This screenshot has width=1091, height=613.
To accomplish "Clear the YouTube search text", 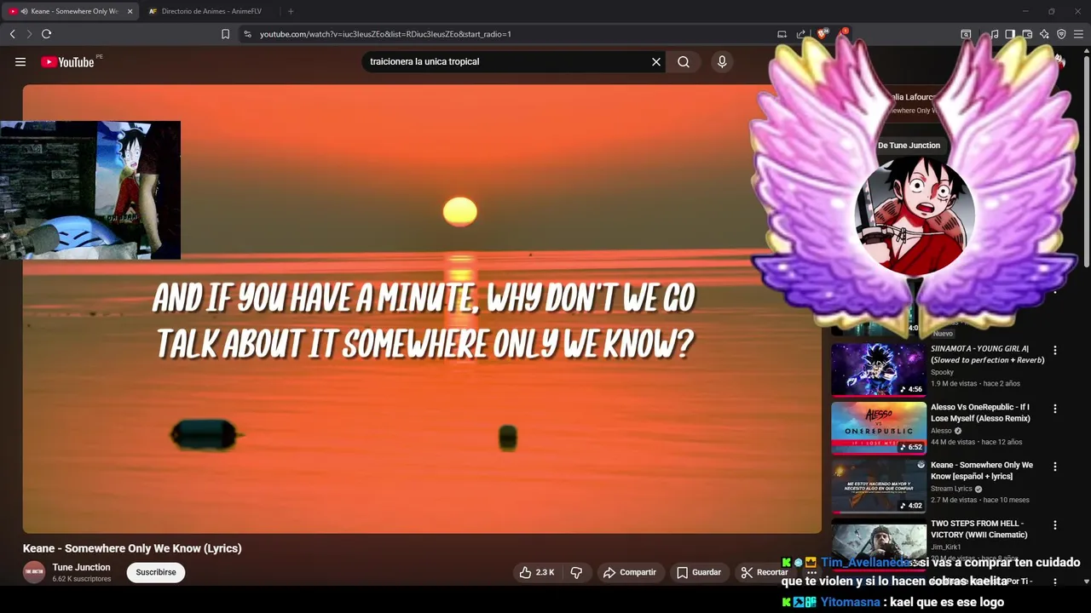I will point(656,61).
